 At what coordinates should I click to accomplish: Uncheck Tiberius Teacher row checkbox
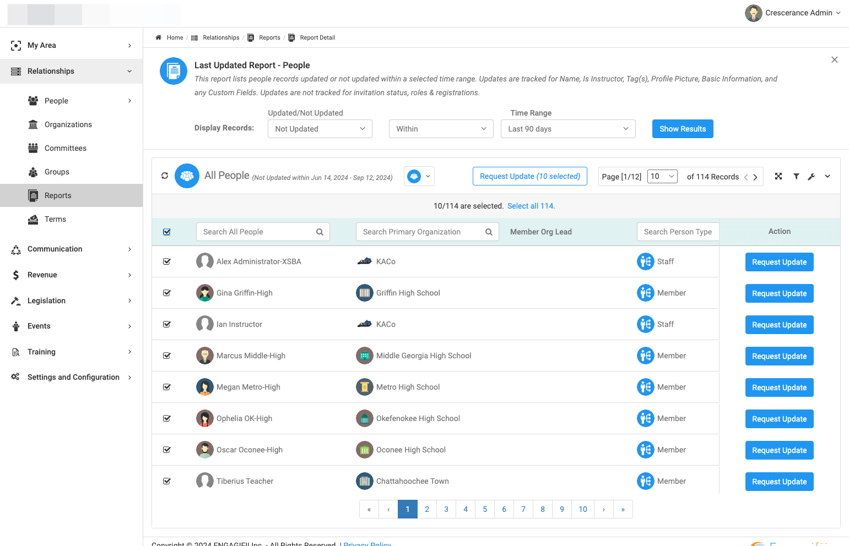(167, 481)
